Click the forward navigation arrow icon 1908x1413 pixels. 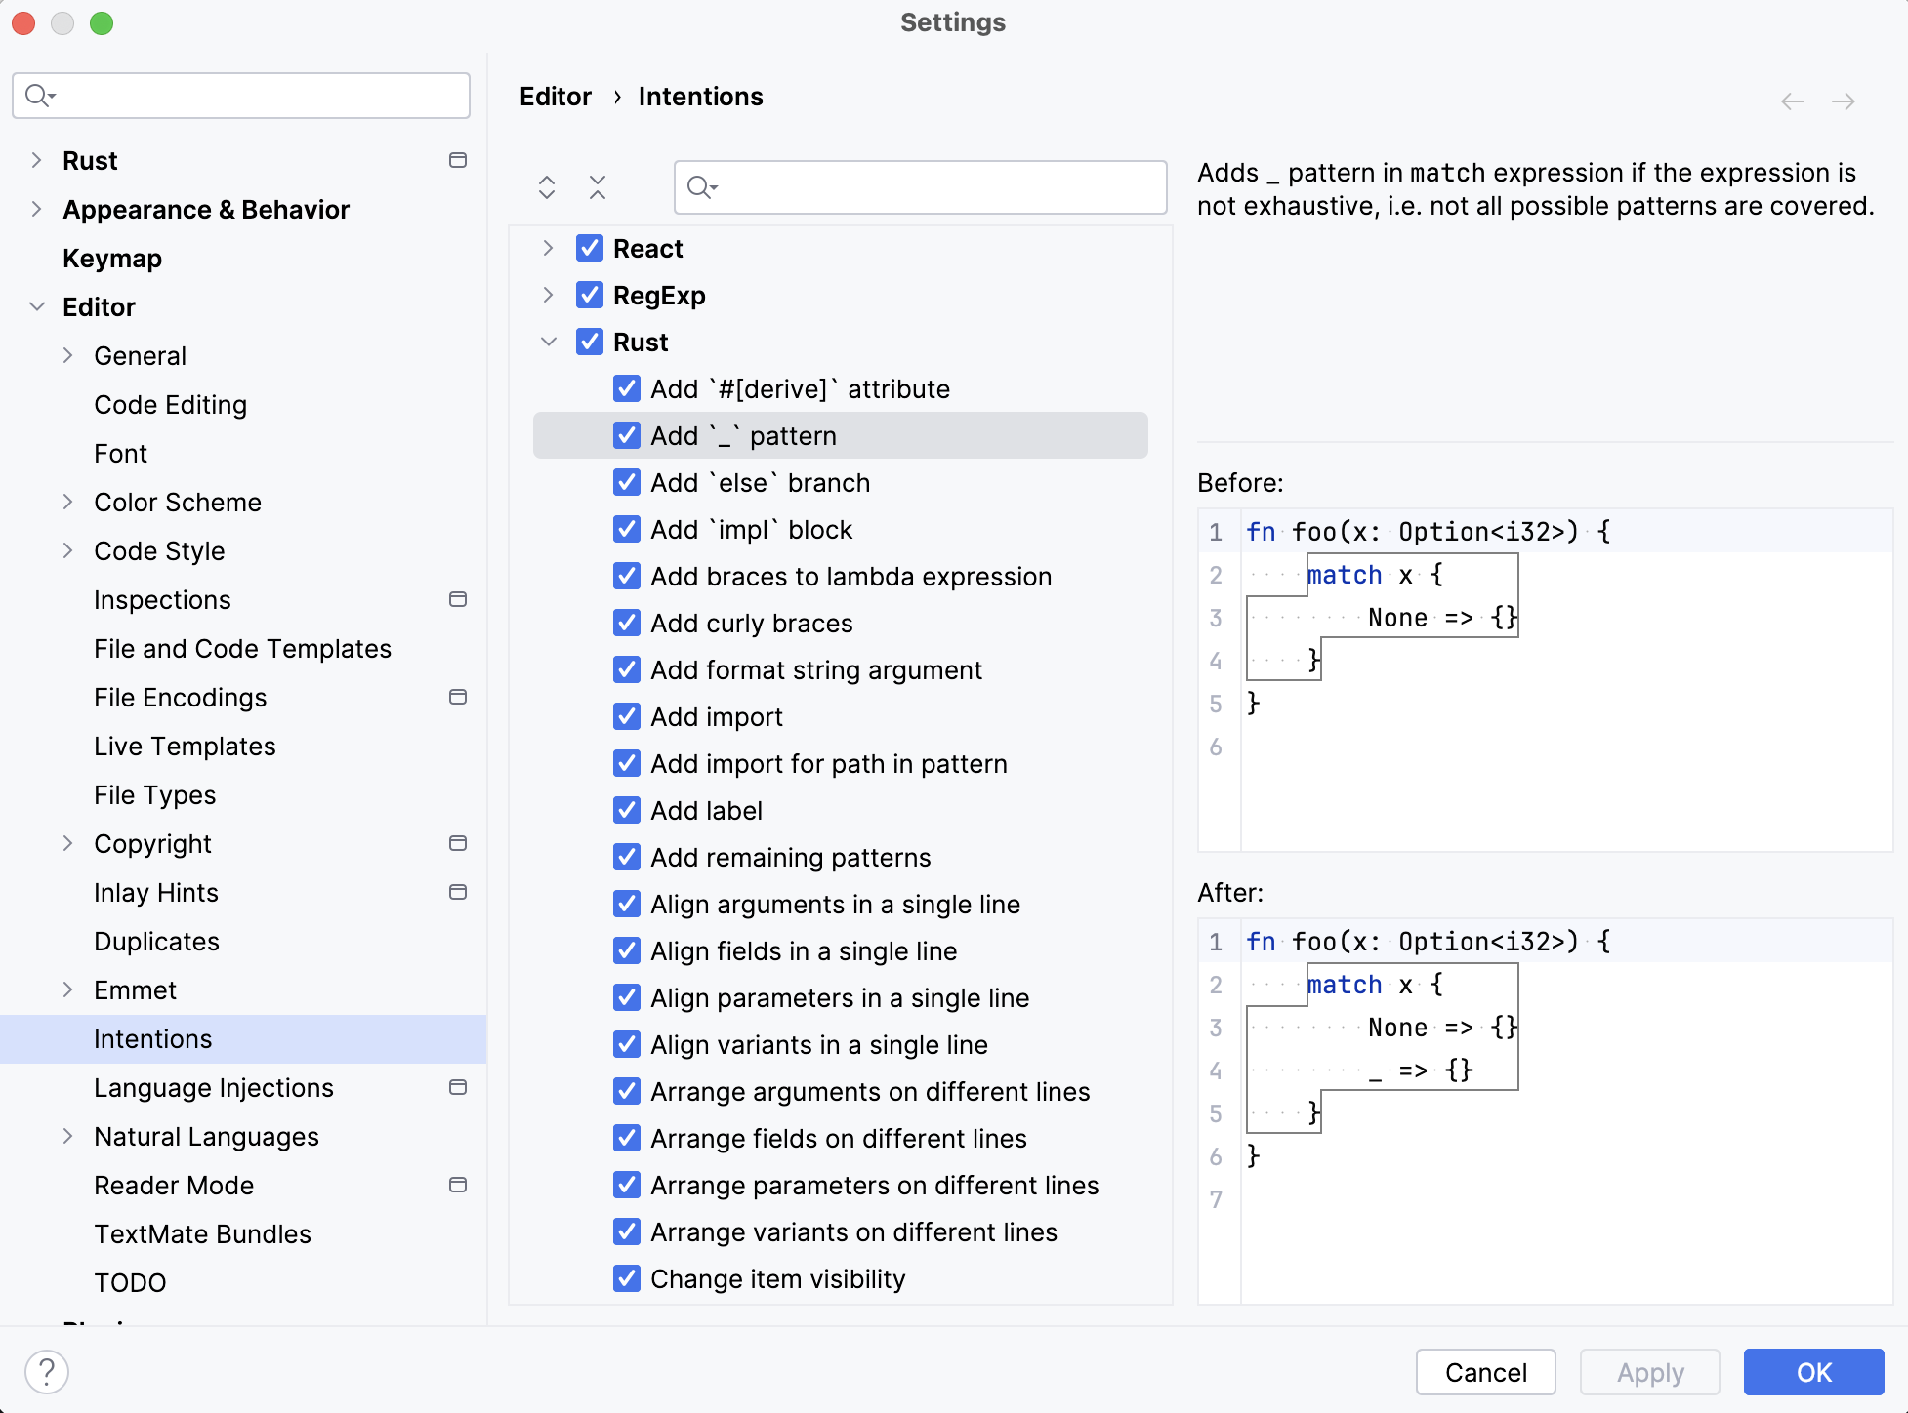(1846, 101)
